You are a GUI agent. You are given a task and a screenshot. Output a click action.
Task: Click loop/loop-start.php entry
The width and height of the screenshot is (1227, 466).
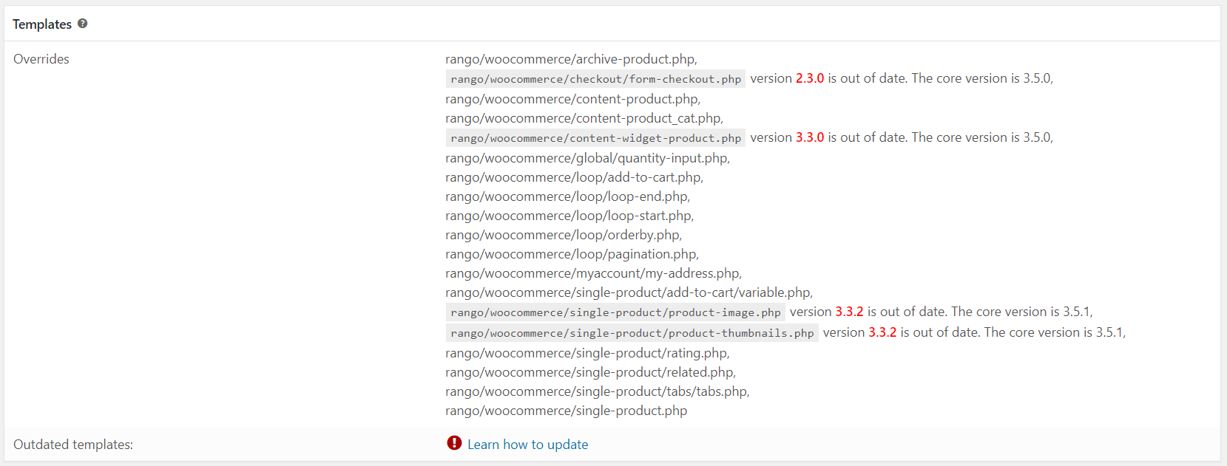pyautogui.click(x=569, y=216)
